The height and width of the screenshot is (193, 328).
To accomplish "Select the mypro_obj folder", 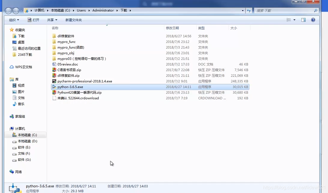I will [x=66, y=53].
